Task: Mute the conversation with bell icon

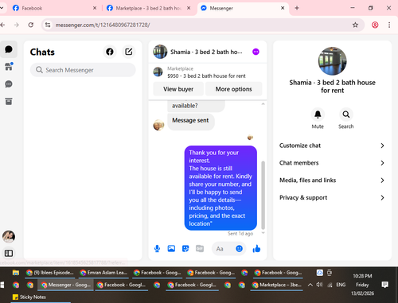Action: pos(318,115)
